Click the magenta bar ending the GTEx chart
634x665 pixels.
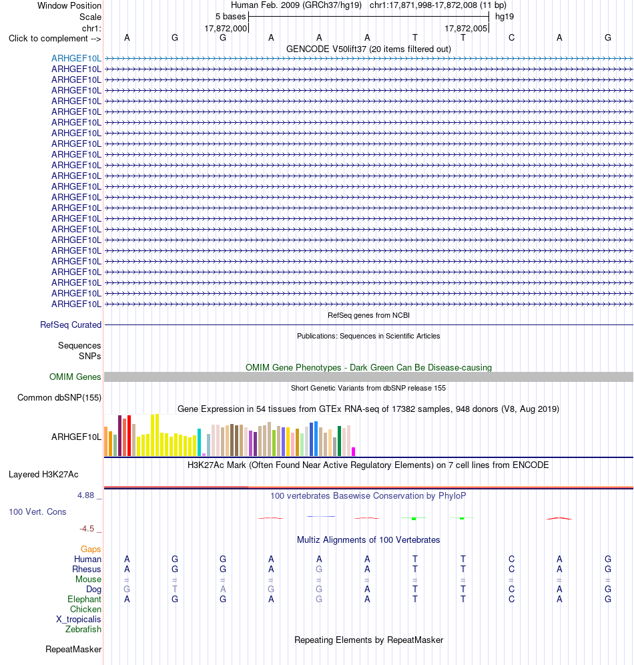354,451
